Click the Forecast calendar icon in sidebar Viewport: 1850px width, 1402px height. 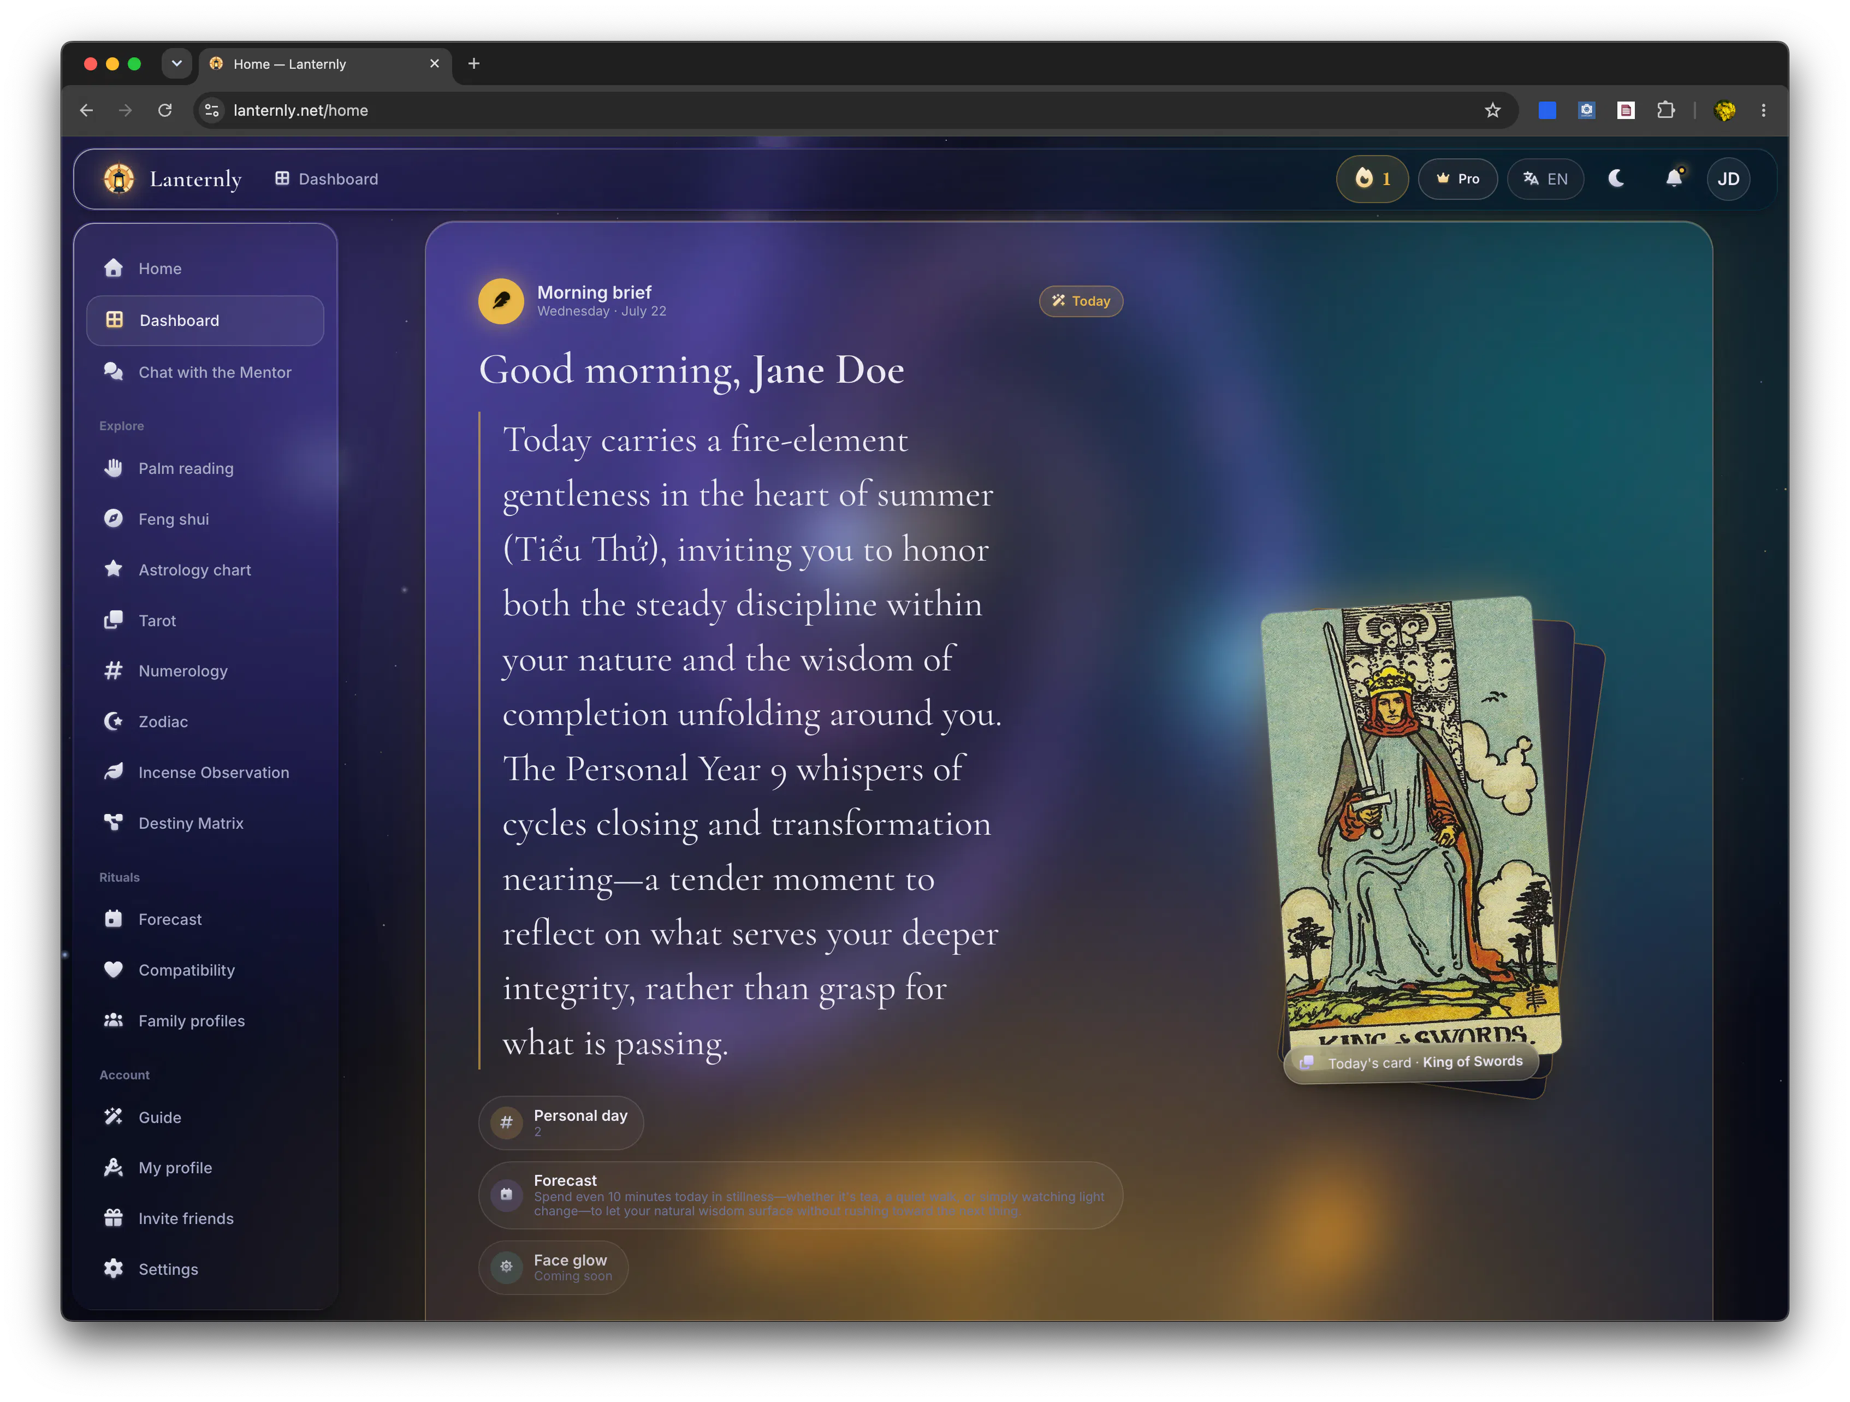click(114, 919)
